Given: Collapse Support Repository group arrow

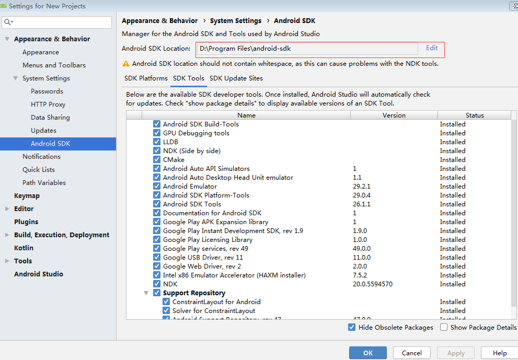Looking at the screenshot, I should [x=146, y=293].
